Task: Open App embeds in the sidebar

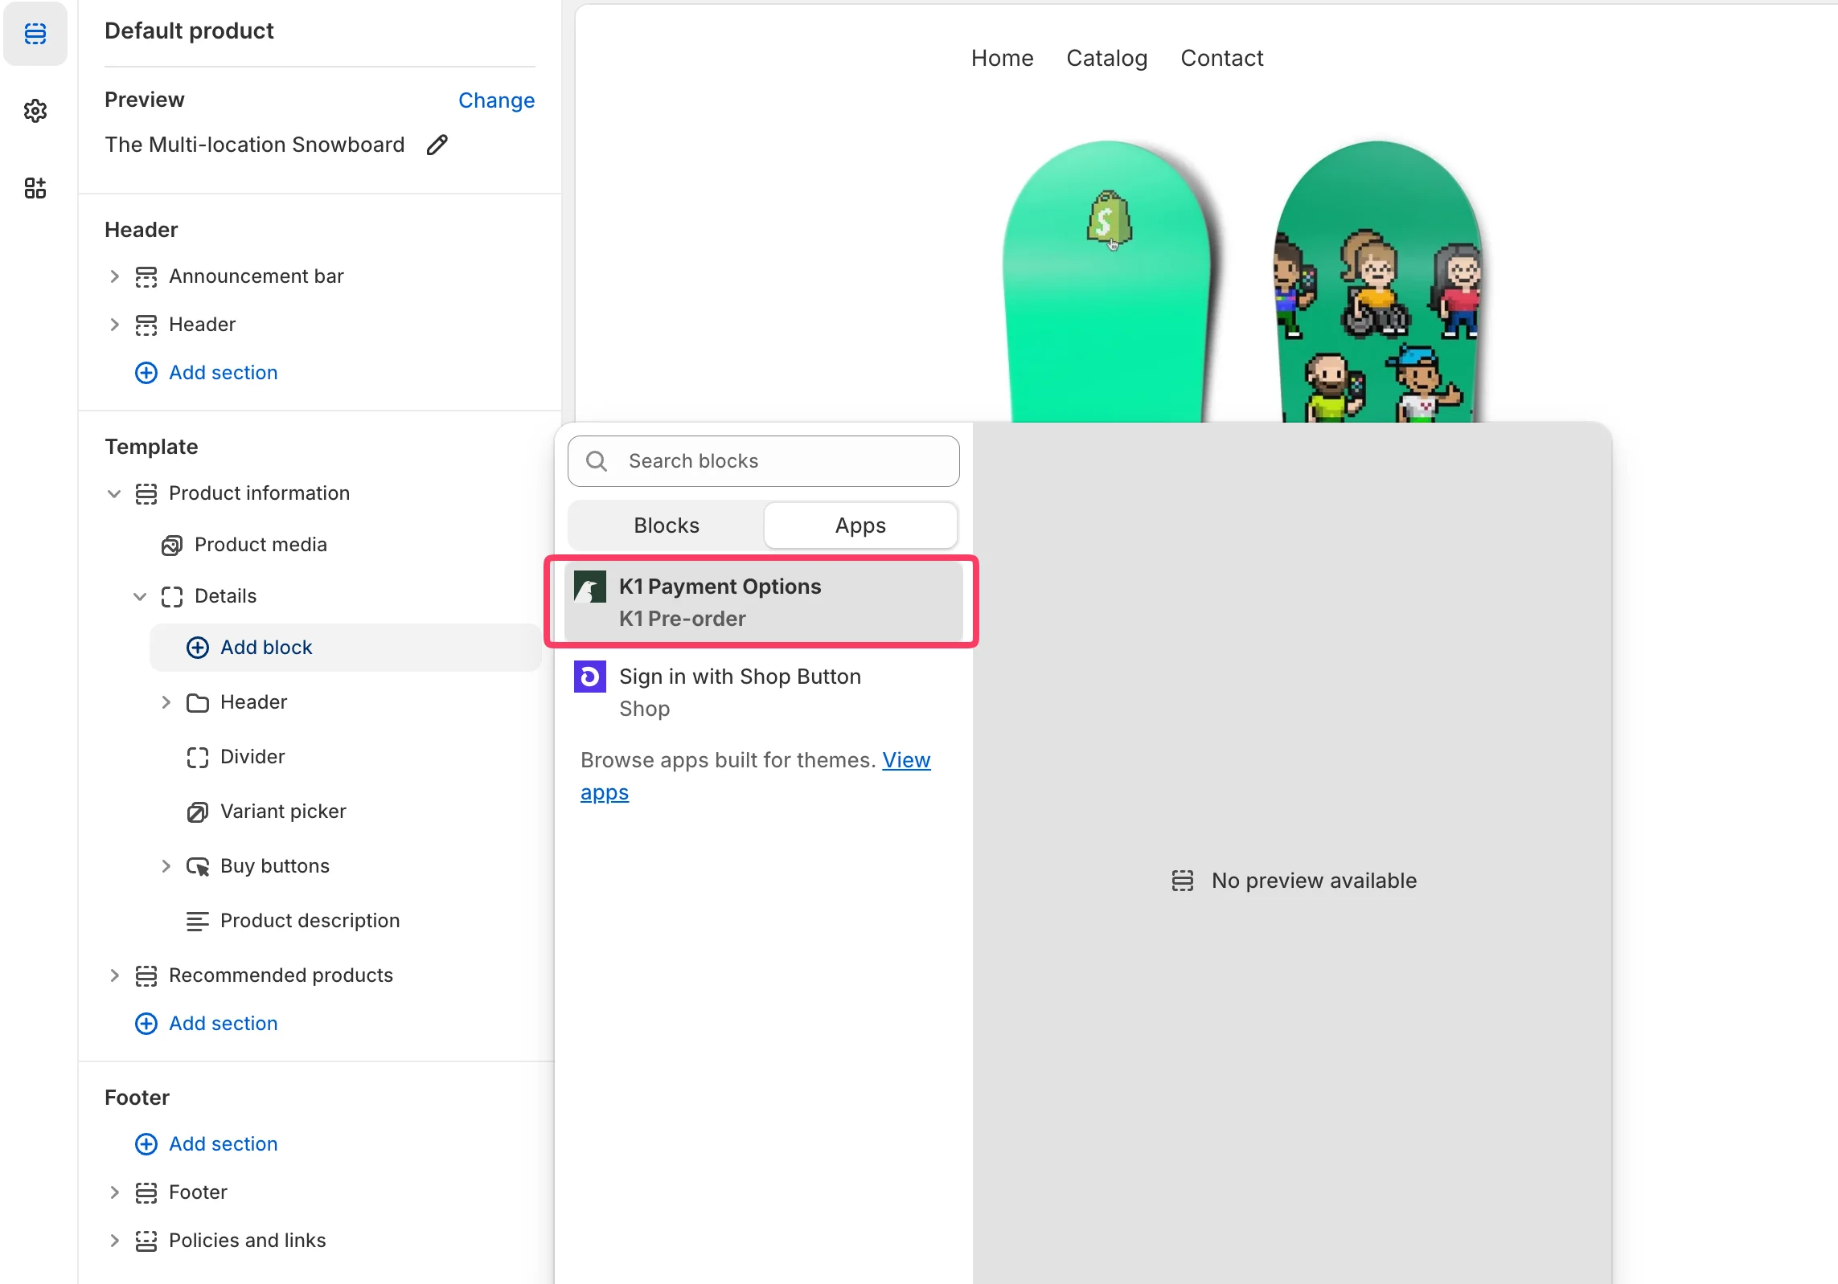Action: [35, 187]
